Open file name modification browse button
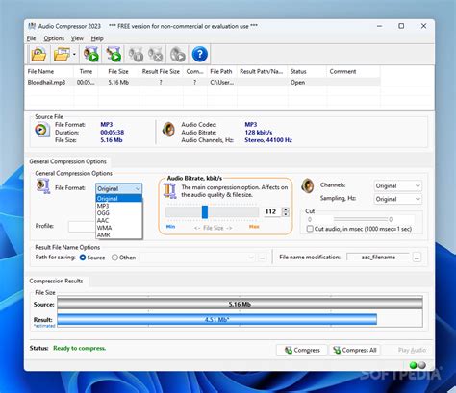This screenshot has width=456, height=393. pos(417,258)
